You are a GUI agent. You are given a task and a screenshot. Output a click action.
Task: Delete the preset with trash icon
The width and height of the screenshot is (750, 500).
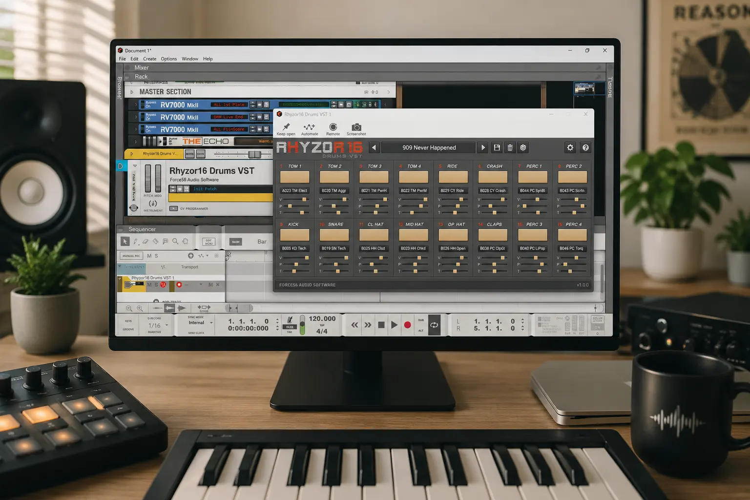[510, 147]
